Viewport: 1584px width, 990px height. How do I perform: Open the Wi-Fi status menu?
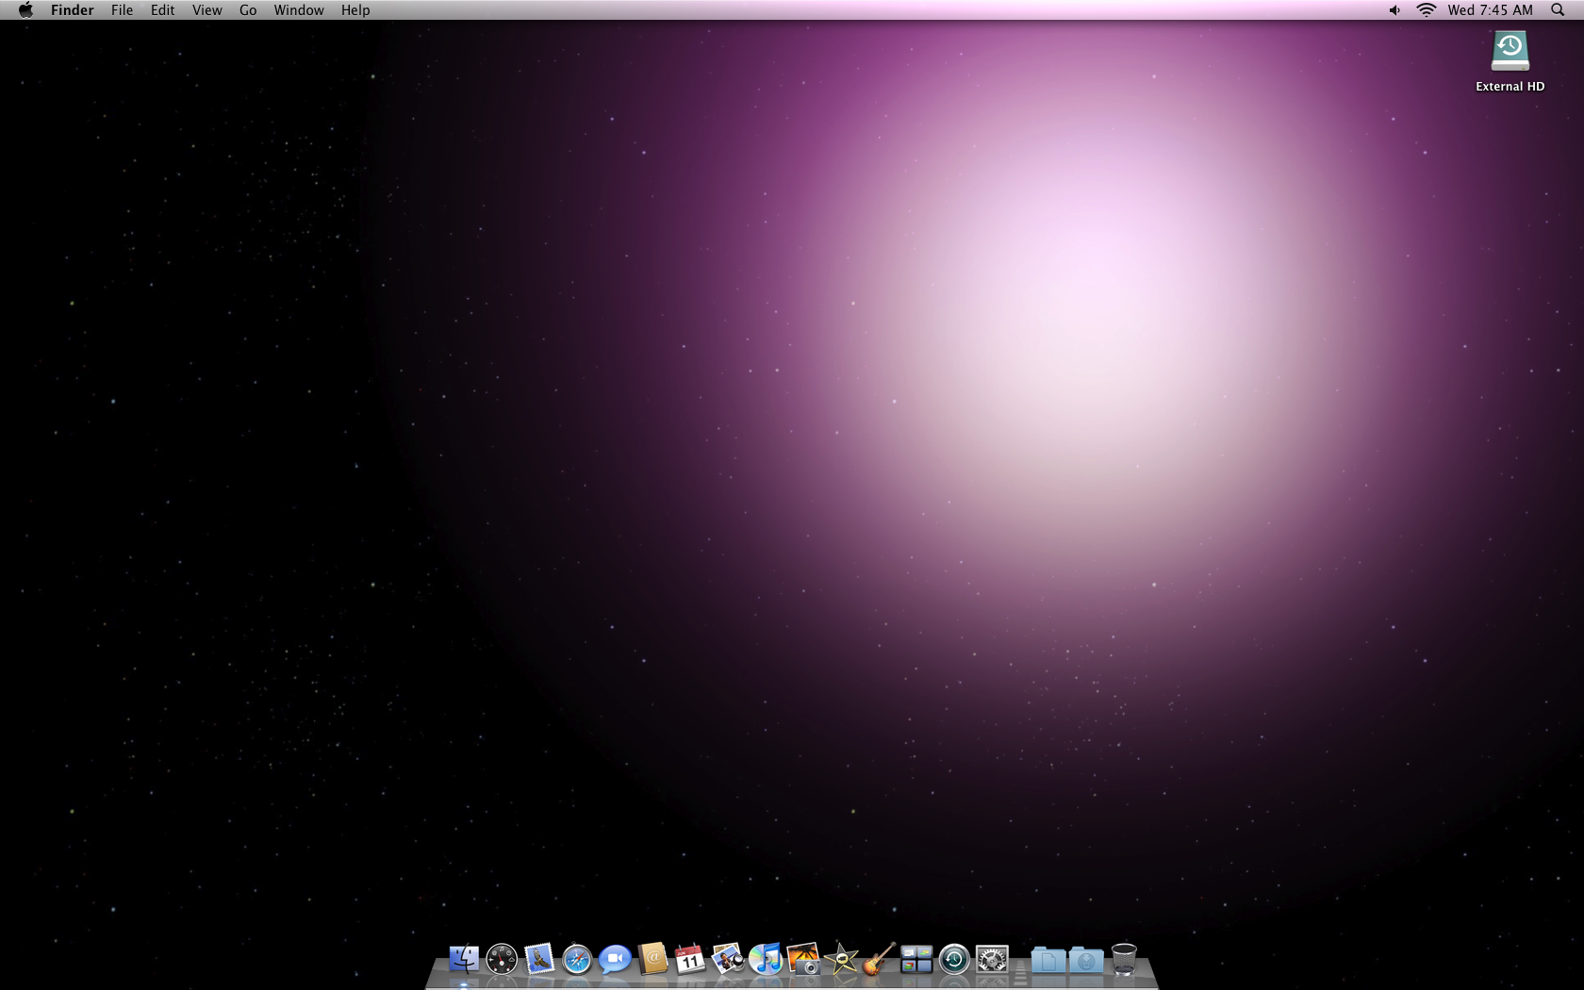[1426, 10]
